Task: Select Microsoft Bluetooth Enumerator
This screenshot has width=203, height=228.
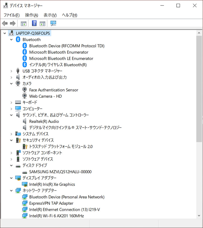Action: pyautogui.click(x=59, y=52)
